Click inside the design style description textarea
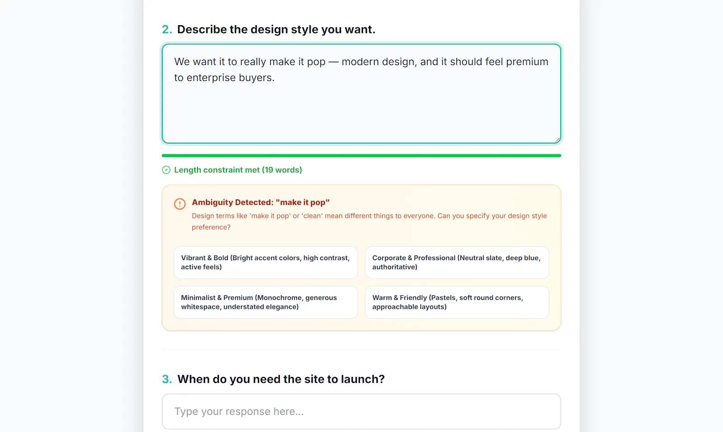This screenshot has width=723, height=432. click(361, 94)
